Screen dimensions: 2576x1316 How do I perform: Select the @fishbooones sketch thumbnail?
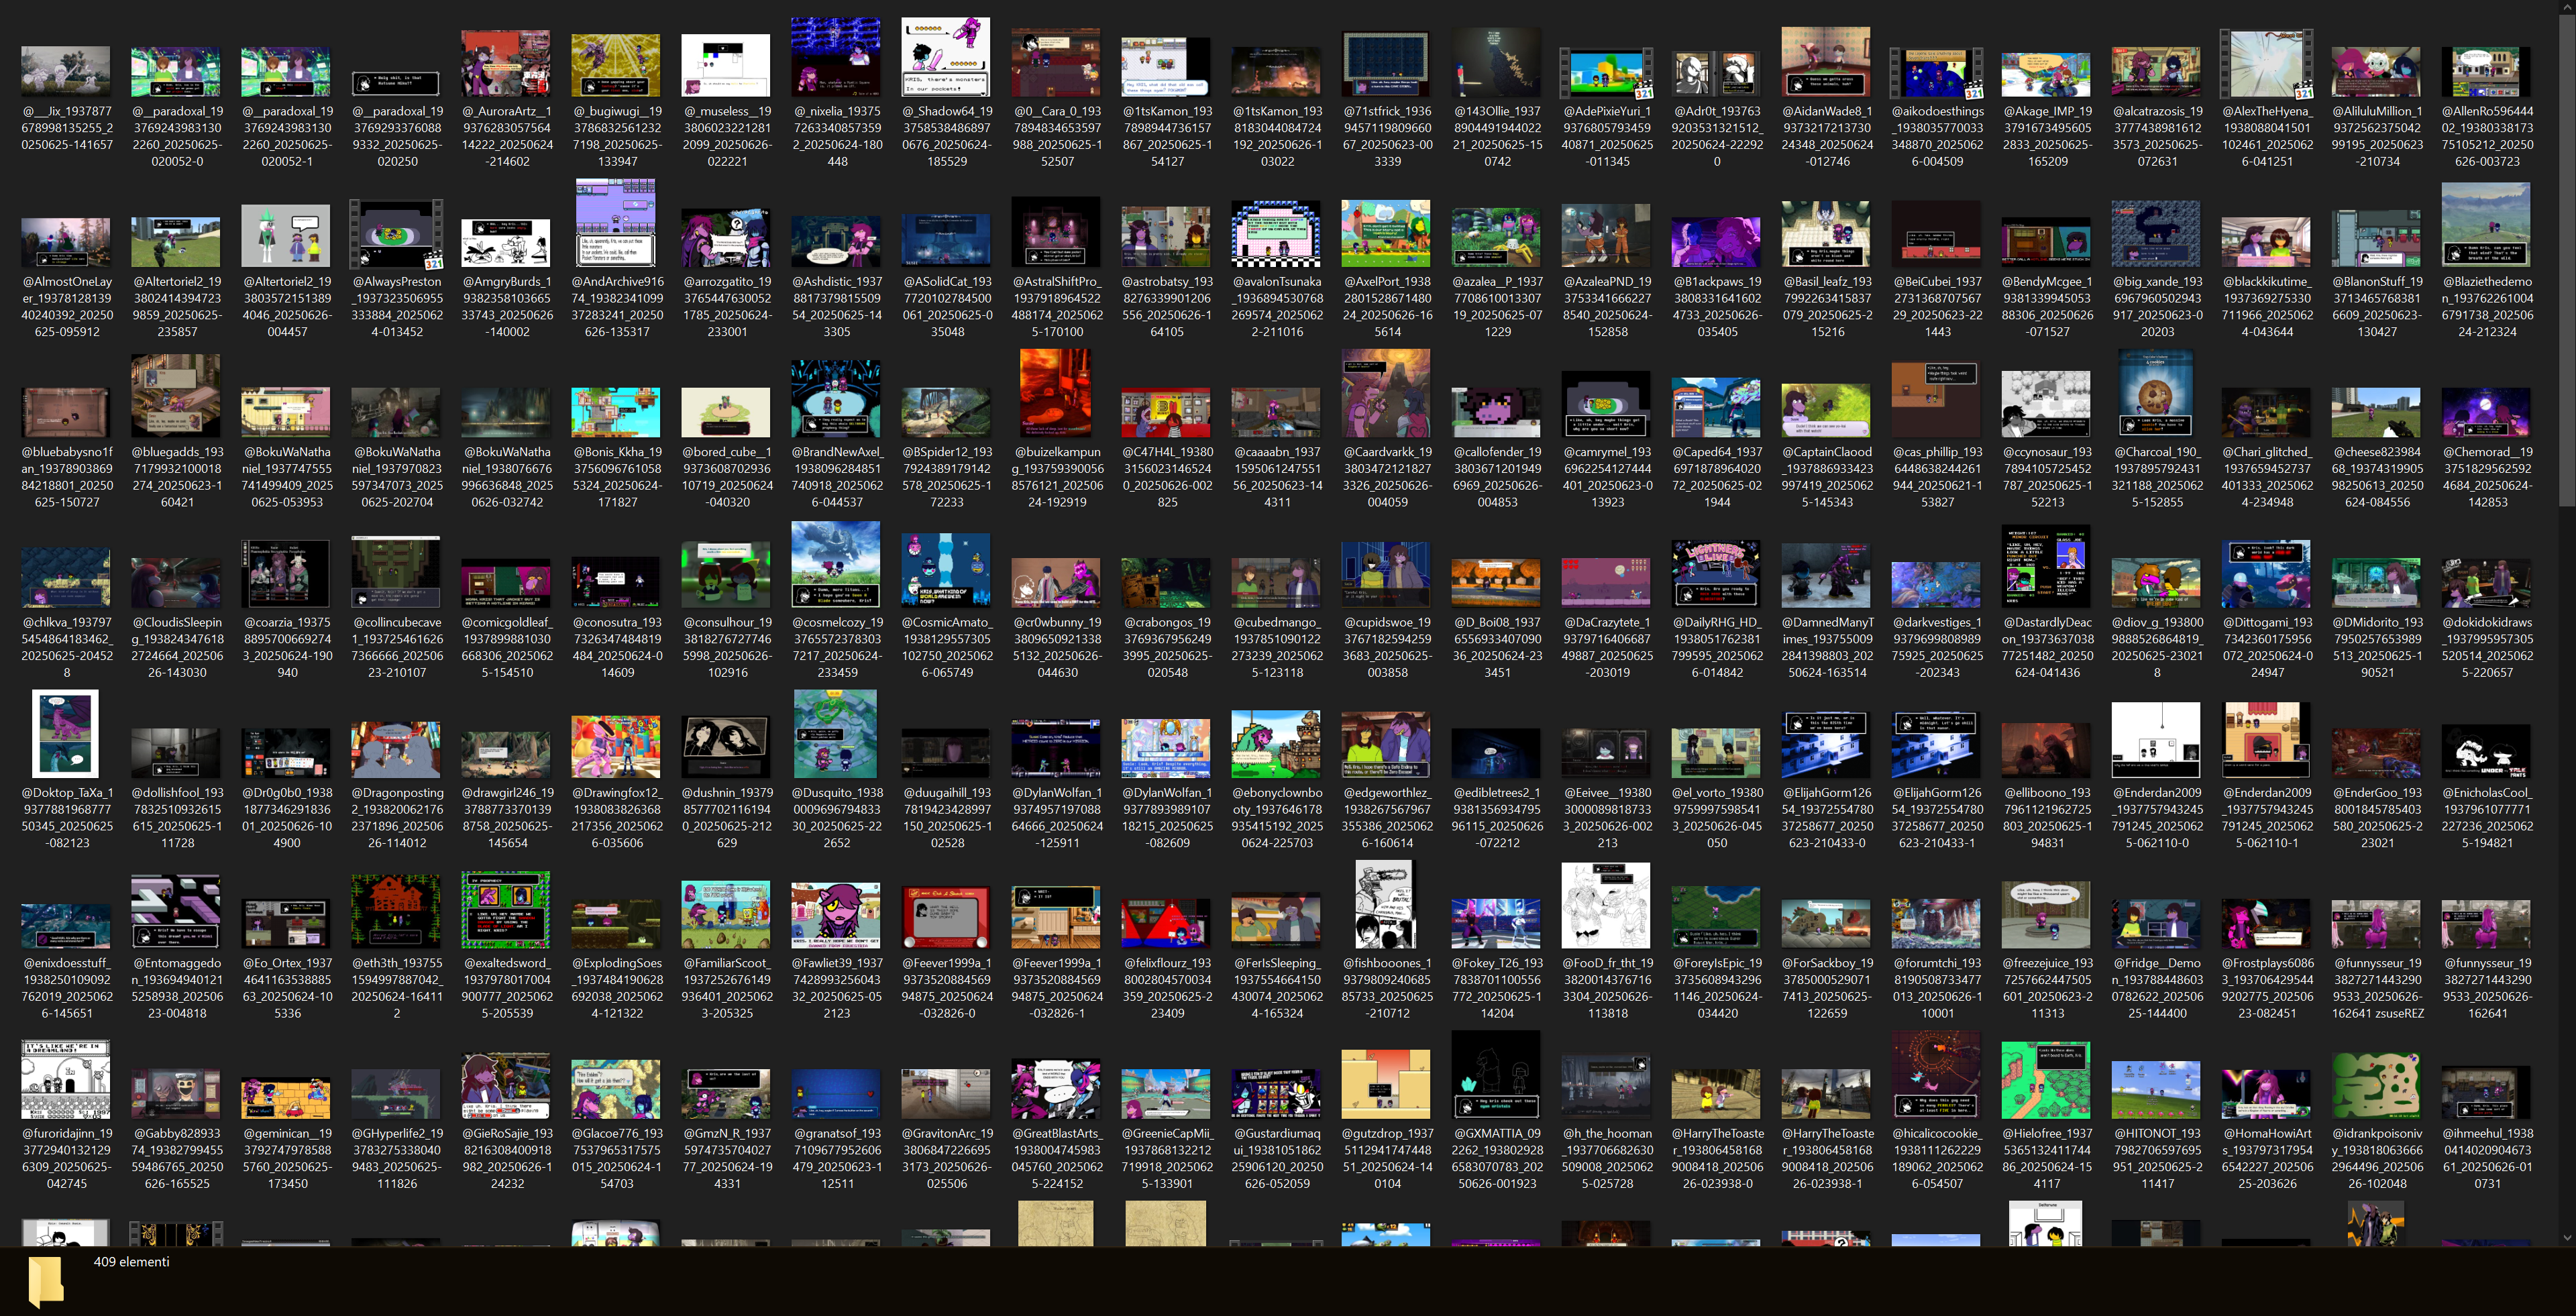pyautogui.click(x=1386, y=905)
